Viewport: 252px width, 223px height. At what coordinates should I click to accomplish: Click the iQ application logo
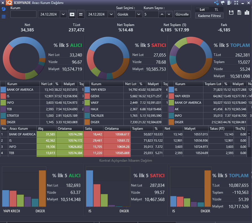[x=9, y=3]
